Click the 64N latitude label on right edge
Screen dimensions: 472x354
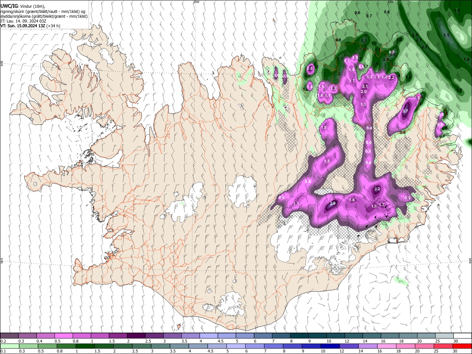pyautogui.click(x=470, y=260)
